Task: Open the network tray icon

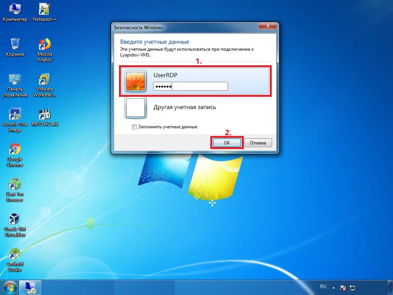Action: (352, 288)
